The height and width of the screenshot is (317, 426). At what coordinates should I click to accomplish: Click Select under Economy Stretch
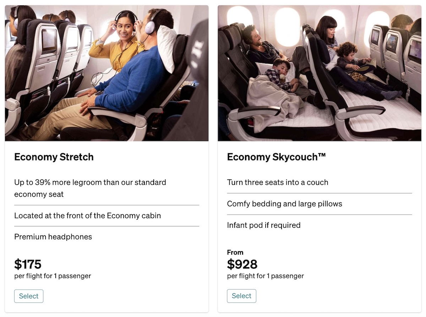[29, 296]
